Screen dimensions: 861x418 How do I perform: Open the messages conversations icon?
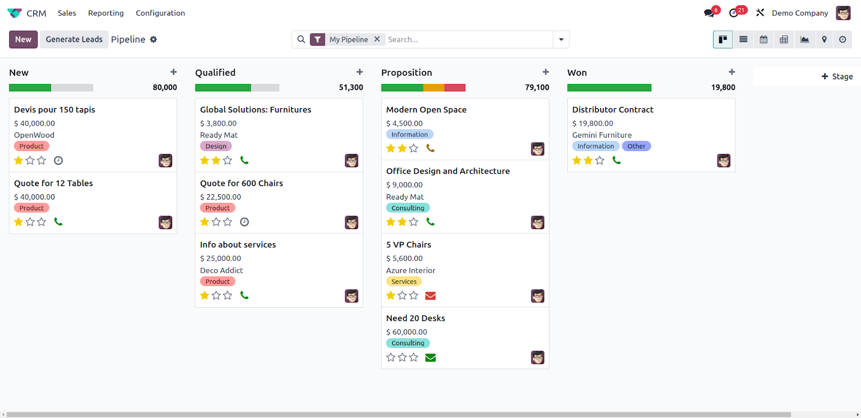(x=709, y=13)
